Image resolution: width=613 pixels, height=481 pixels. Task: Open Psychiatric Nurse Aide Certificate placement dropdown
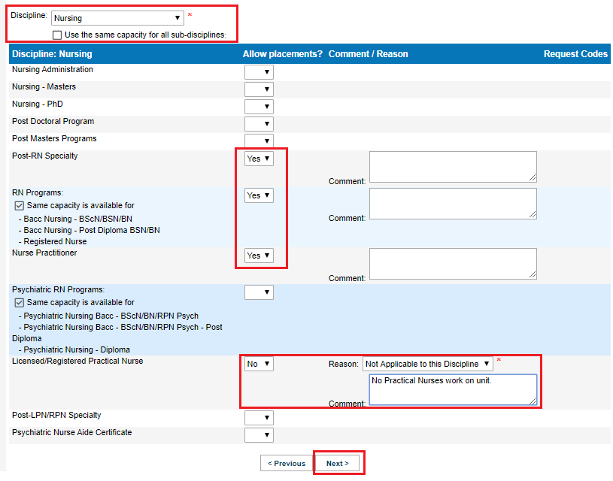tap(259, 435)
